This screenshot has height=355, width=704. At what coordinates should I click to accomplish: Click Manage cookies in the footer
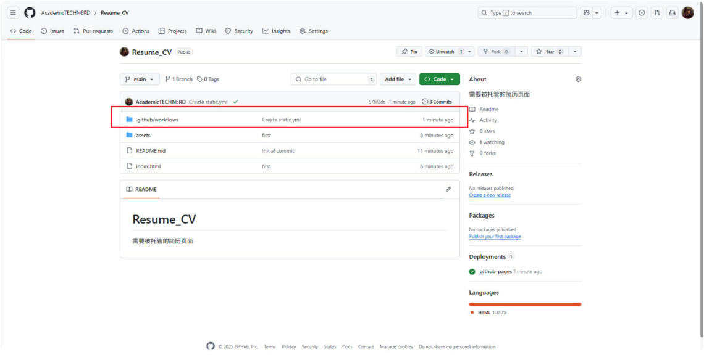tap(396, 347)
